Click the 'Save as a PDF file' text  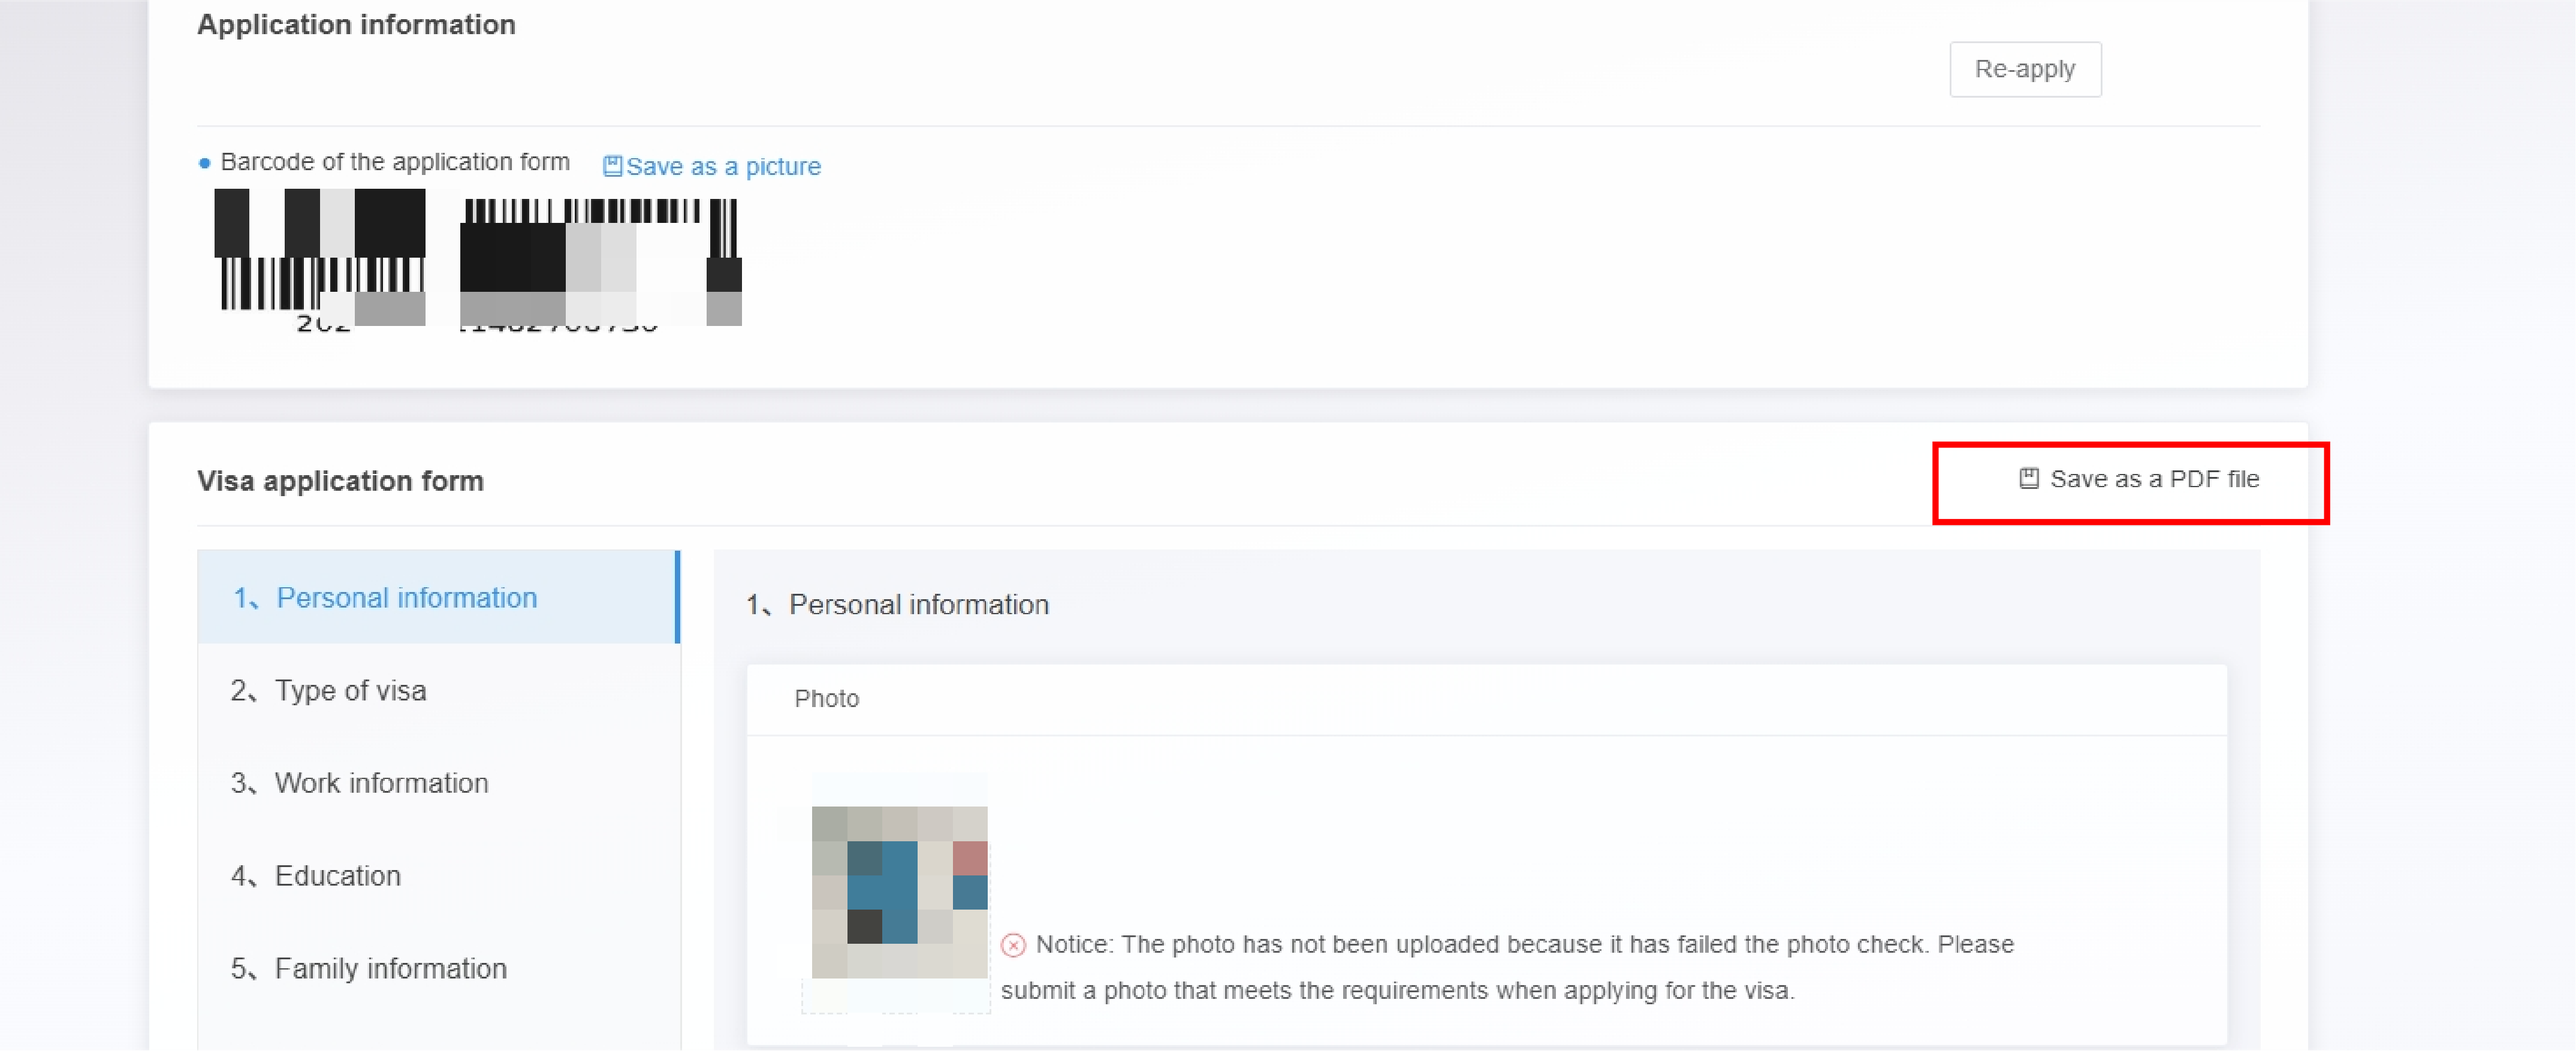tap(2154, 479)
